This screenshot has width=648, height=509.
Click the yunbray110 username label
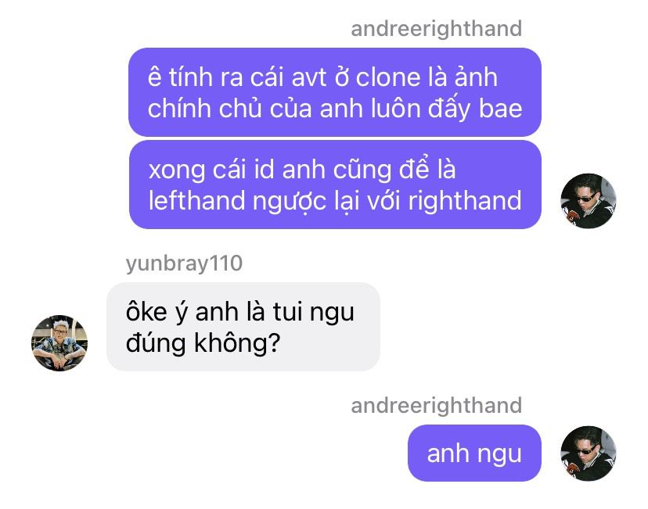pyautogui.click(x=185, y=263)
